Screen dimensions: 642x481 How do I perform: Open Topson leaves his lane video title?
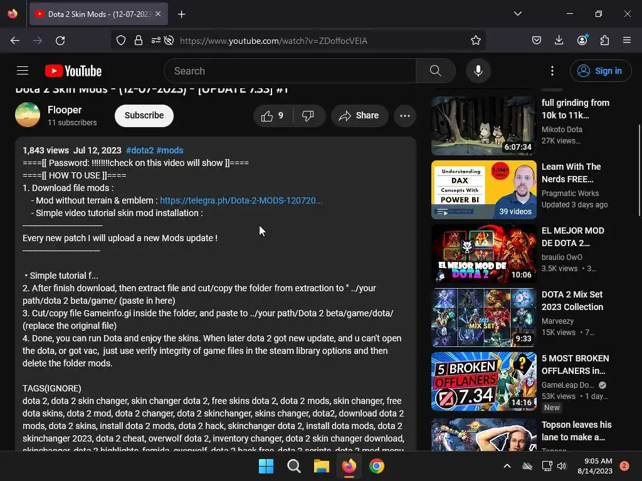pos(576,431)
